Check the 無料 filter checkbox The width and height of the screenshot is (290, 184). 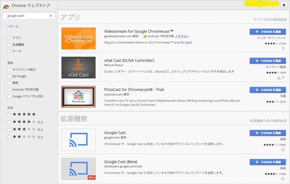pyautogui.click(x=9, y=83)
